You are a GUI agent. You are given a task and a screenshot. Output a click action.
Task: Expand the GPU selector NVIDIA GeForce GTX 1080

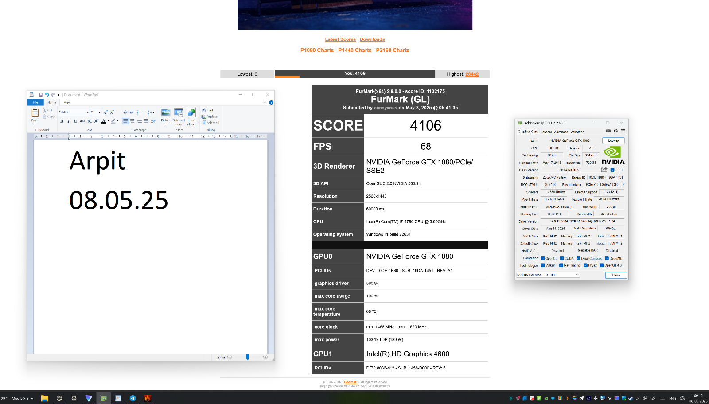coord(548,275)
